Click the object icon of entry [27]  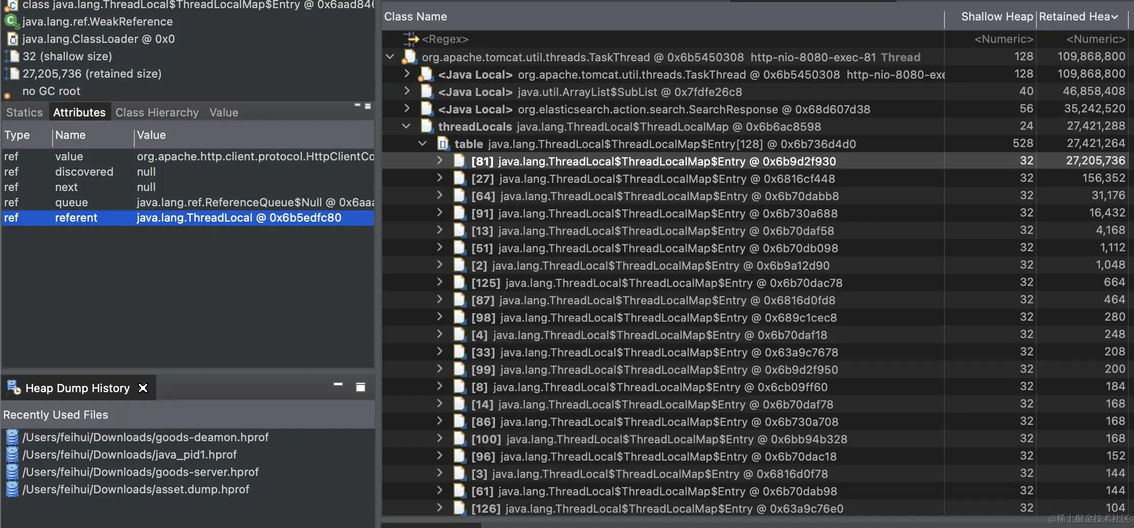point(460,179)
